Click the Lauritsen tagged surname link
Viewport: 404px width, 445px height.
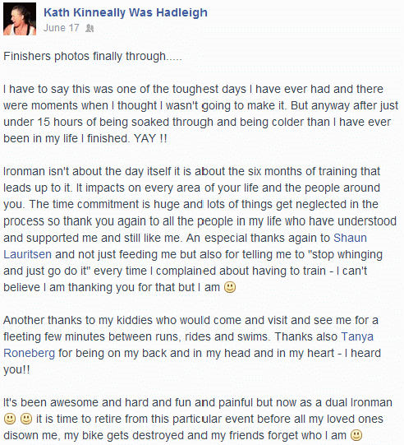tap(27, 254)
